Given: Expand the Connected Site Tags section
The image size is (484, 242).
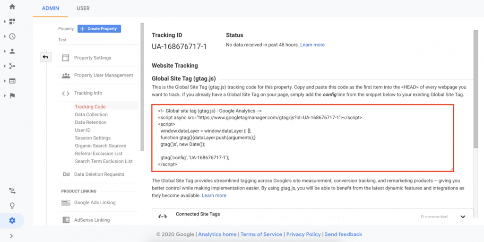Looking at the screenshot, I should tap(462, 216).
